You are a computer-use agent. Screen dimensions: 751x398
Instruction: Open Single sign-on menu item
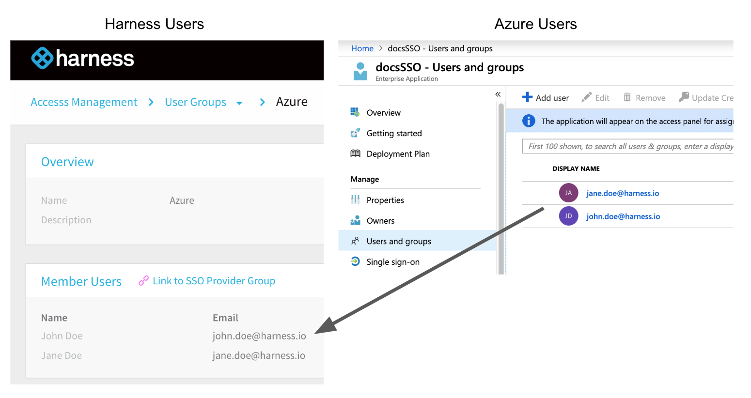[x=393, y=262]
